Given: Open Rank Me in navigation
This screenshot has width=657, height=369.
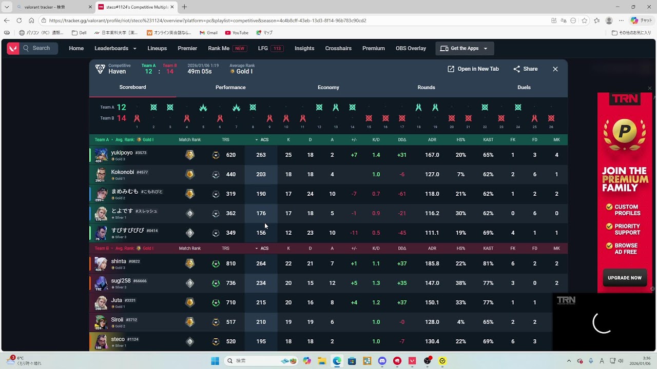Looking at the screenshot, I should click(x=227, y=48).
